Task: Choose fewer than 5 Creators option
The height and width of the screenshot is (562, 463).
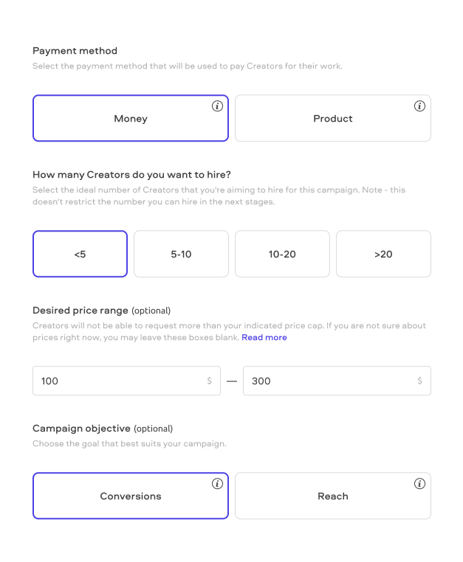Action: click(80, 254)
